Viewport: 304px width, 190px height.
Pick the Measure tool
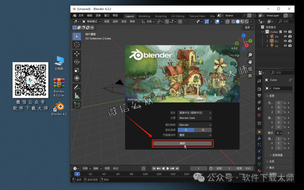pos(77,95)
